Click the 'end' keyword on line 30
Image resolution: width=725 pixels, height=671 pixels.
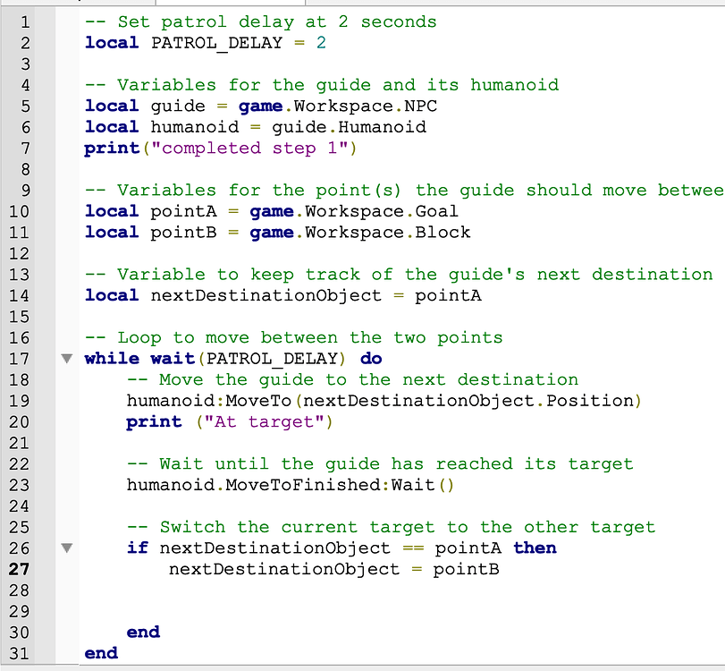(143, 633)
